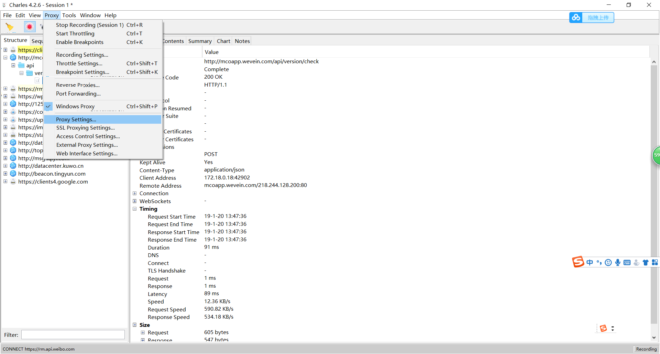Choose Start Throttling in the Proxy menu

click(x=103, y=34)
